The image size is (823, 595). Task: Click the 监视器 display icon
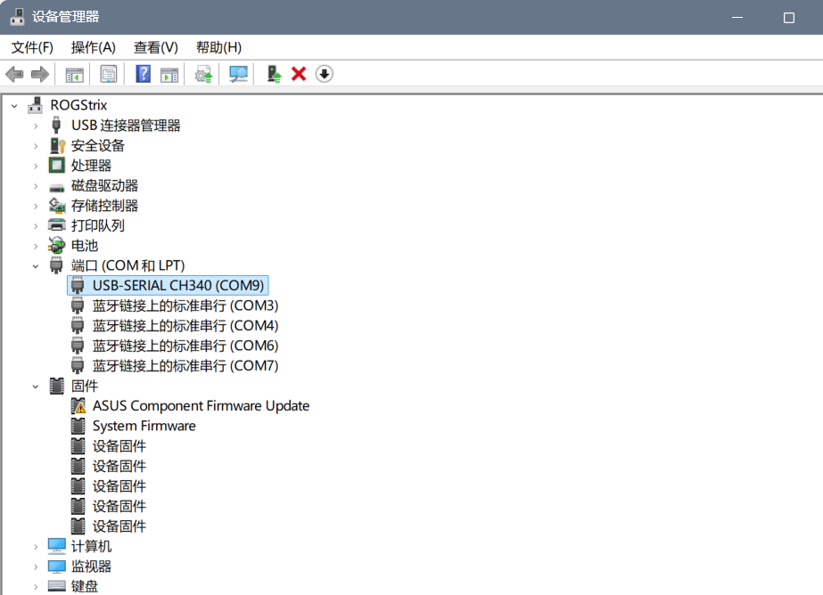click(x=57, y=566)
